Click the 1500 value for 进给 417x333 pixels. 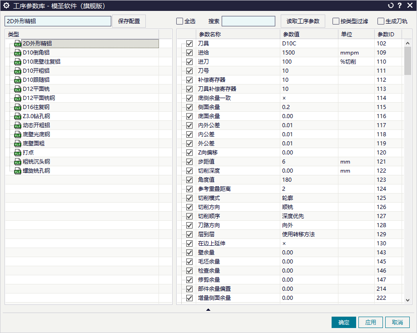click(x=288, y=53)
